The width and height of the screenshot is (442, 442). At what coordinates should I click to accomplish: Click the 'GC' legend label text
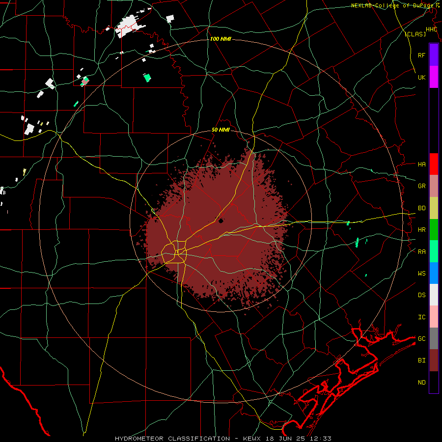coord(421,338)
